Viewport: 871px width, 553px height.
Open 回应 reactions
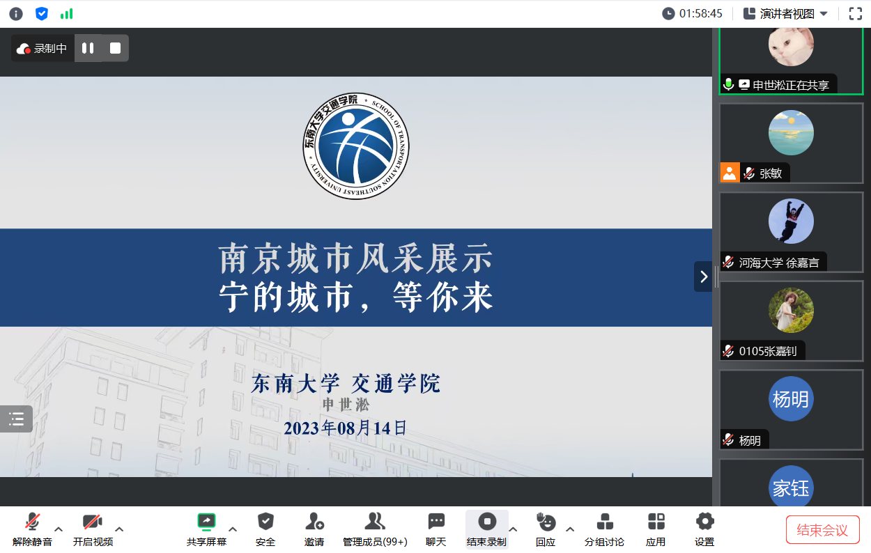pos(546,530)
